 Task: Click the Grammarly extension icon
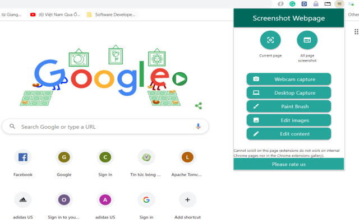click(292, 4)
